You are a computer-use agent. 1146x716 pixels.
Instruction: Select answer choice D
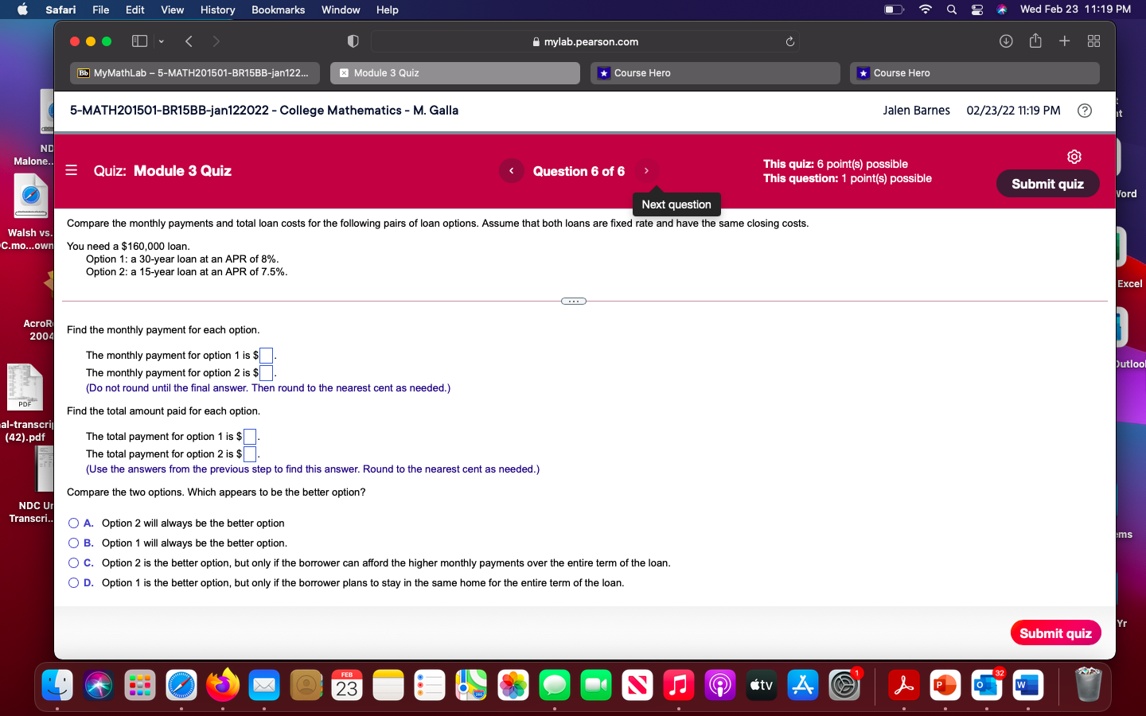[73, 583]
